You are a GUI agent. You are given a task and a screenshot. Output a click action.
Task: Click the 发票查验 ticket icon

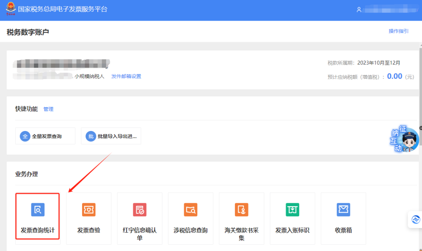[89, 210]
